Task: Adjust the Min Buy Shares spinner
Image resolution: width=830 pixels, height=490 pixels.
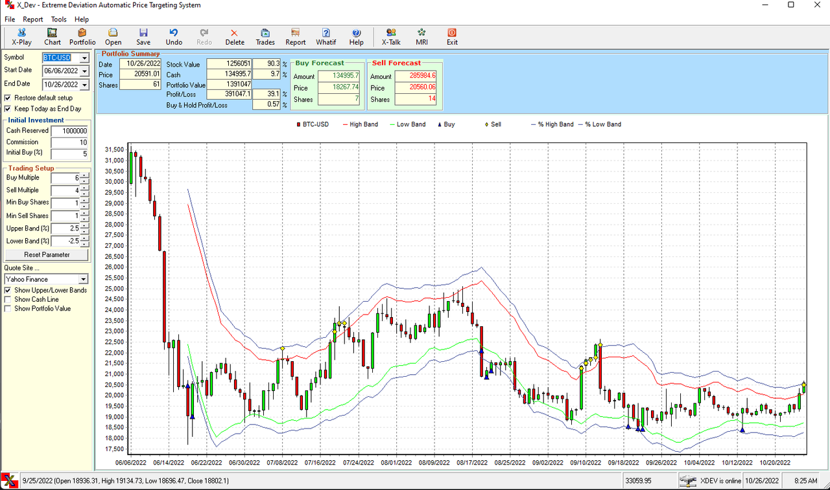Action: click(x=84, y=203)
